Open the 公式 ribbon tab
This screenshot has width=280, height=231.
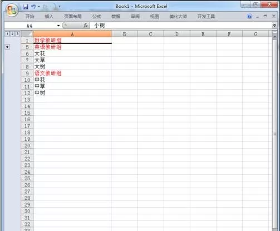click(96, 16)
